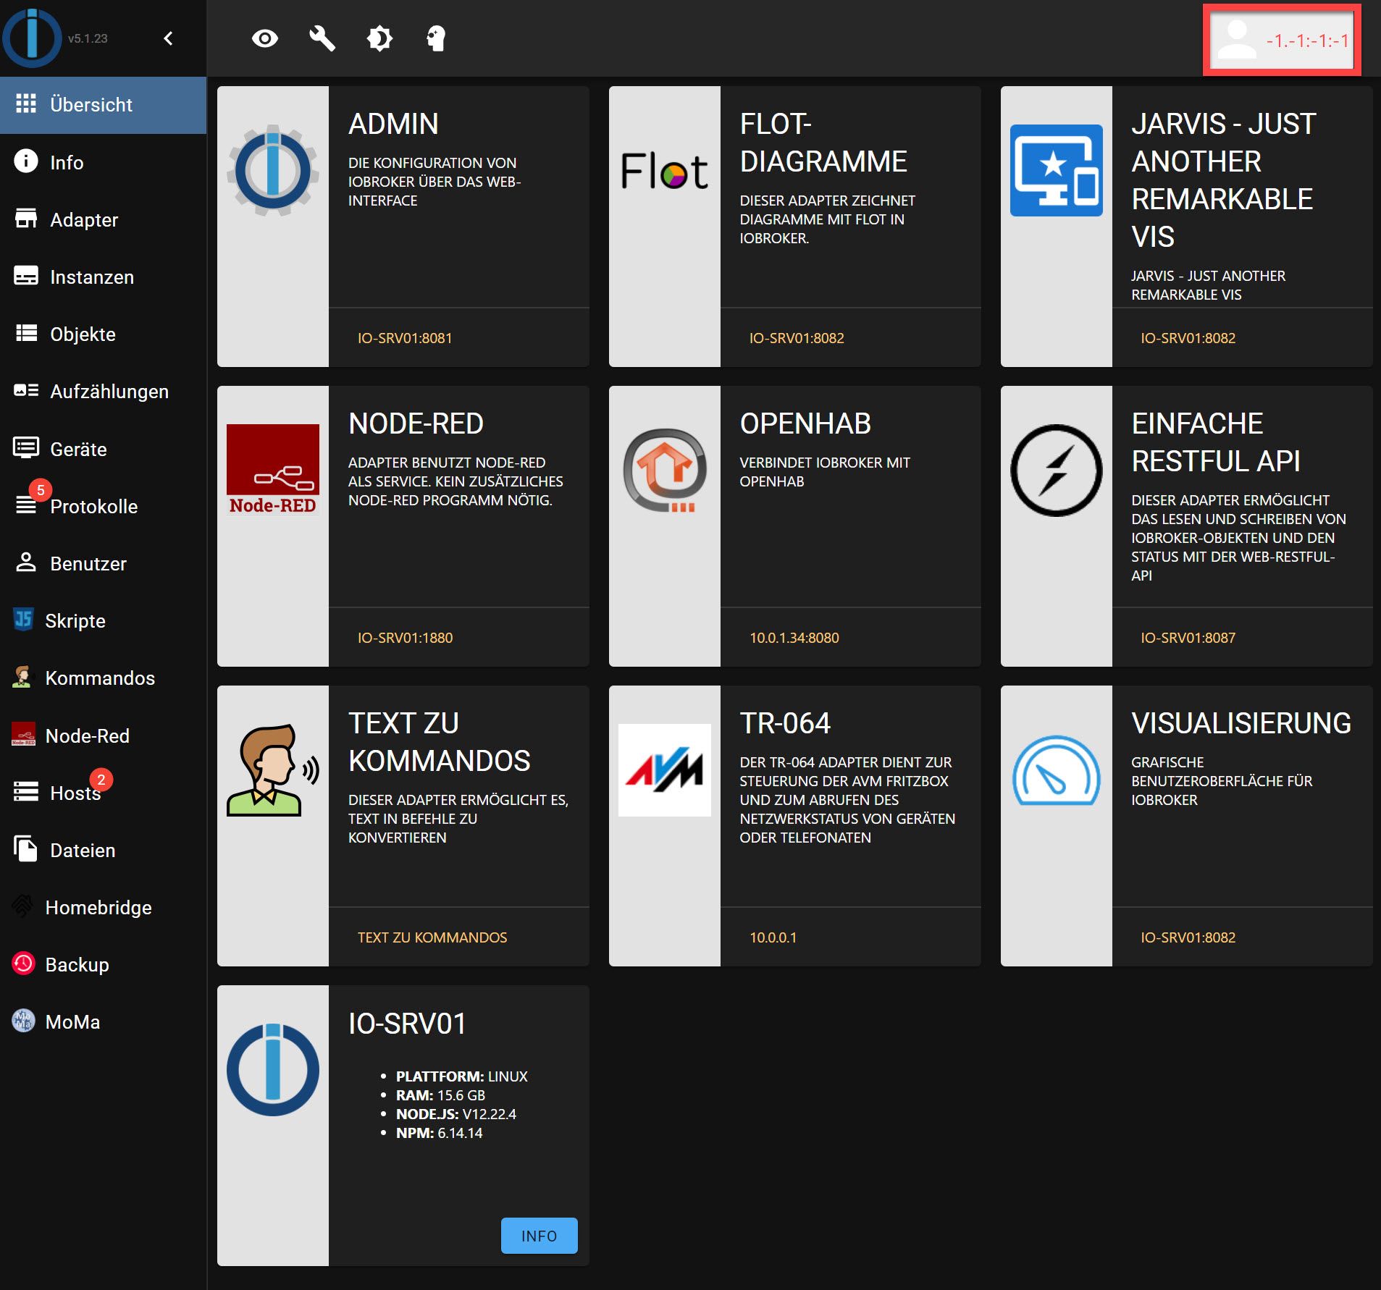Open the Adapter section in the sidebar

pos(103,219)
